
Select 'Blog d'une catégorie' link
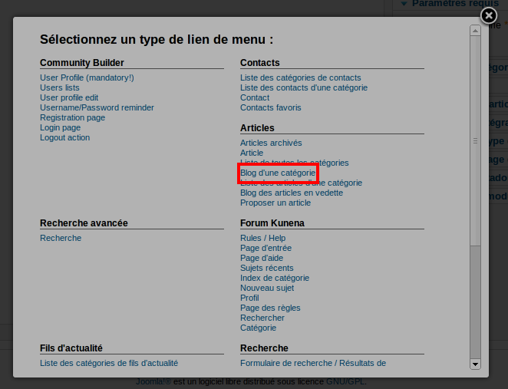tap(277, 173)
